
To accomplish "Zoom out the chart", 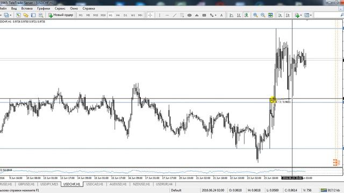I will tap(263, 15).
